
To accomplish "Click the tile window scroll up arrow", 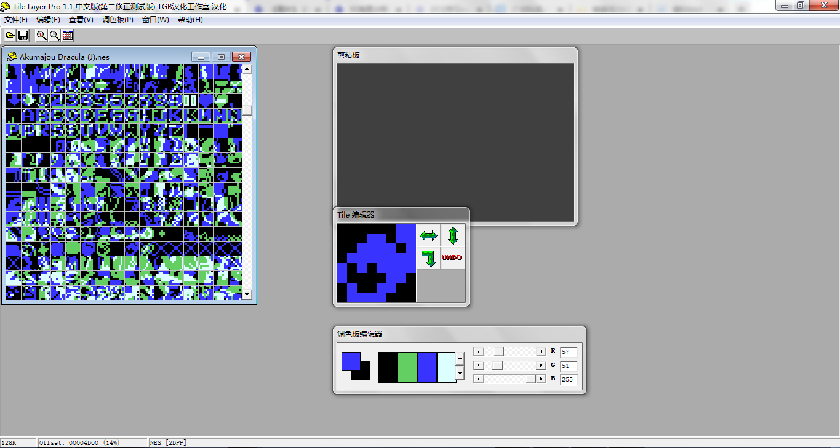I will 247,69.
